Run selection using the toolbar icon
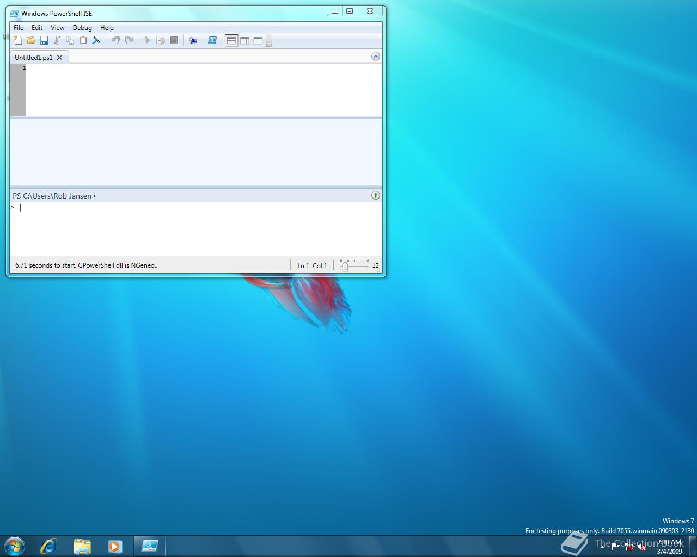This screenshot has width=697, height=557. 160,40
